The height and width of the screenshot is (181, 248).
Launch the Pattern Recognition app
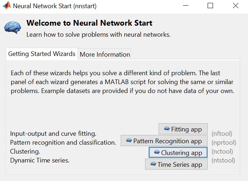click(164, 141)
